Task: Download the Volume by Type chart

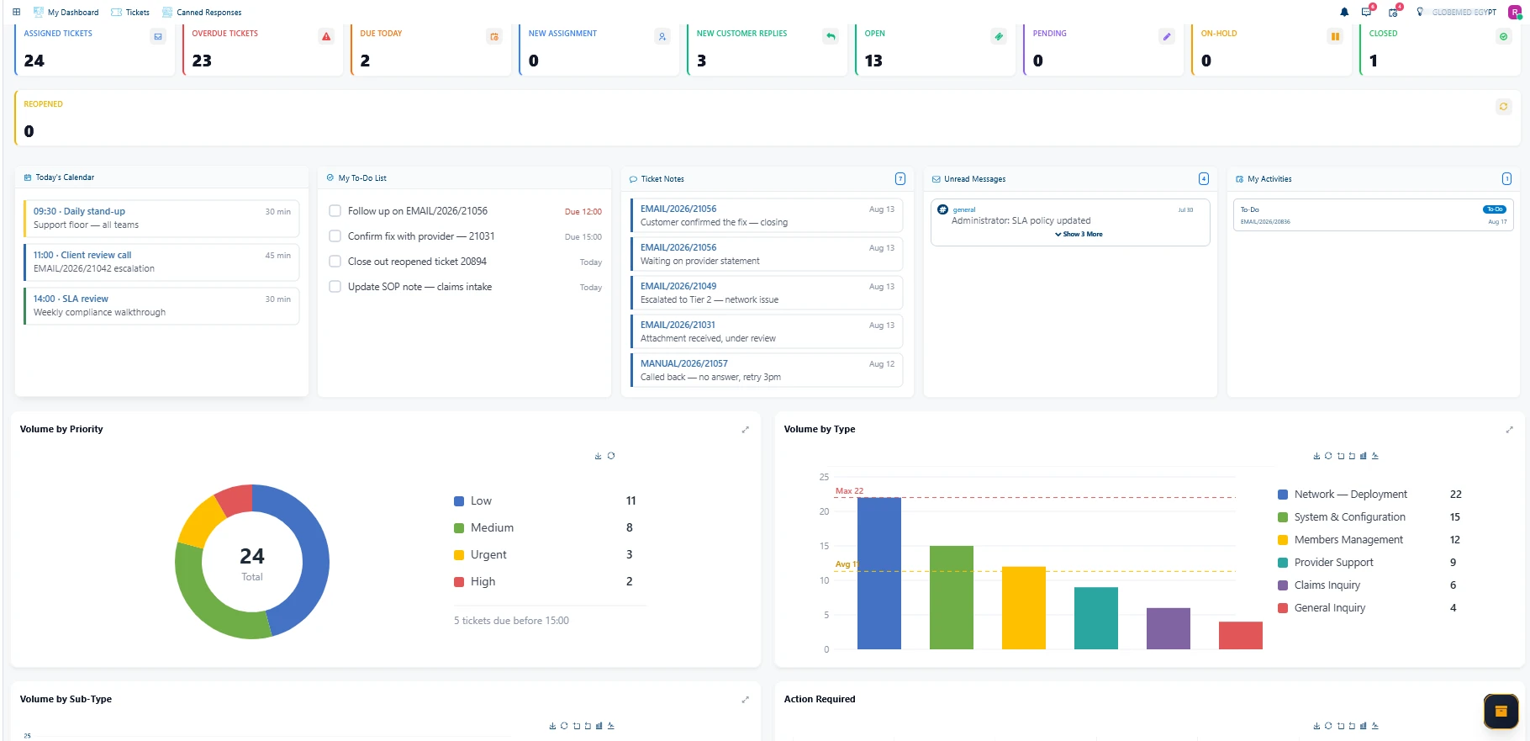Action: (1316, 456)
